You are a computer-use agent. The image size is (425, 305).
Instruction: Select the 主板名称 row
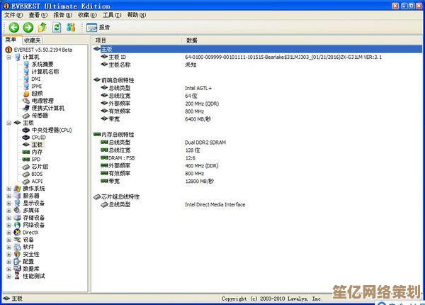pyautogui.click(x=258, y=65)
